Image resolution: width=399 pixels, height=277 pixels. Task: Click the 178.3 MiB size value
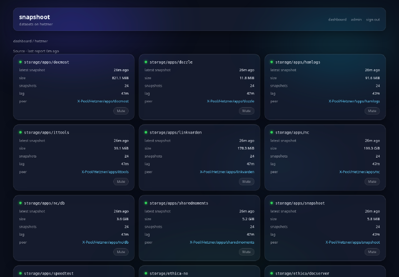coord(246,148)
